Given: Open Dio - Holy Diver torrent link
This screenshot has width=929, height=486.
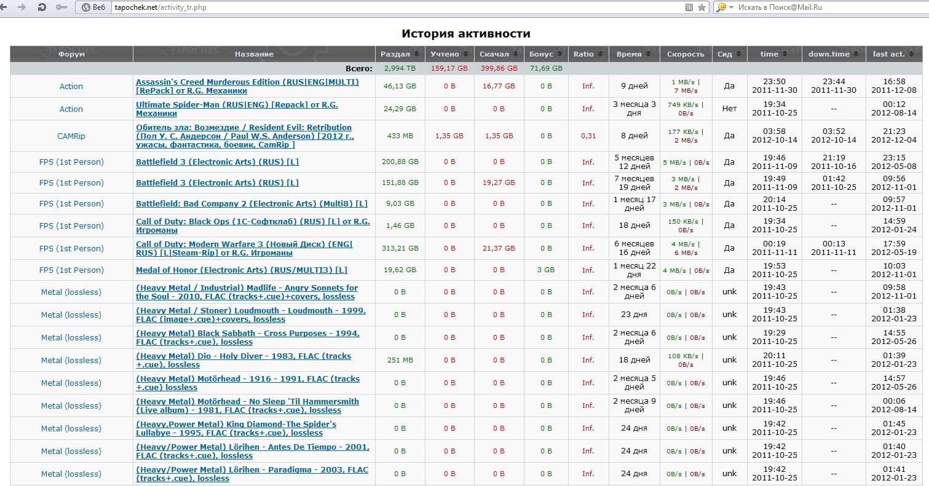Looking at the screenshot, I should 243,356.
